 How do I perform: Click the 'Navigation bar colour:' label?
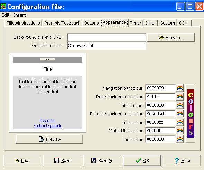click(123, 88)
